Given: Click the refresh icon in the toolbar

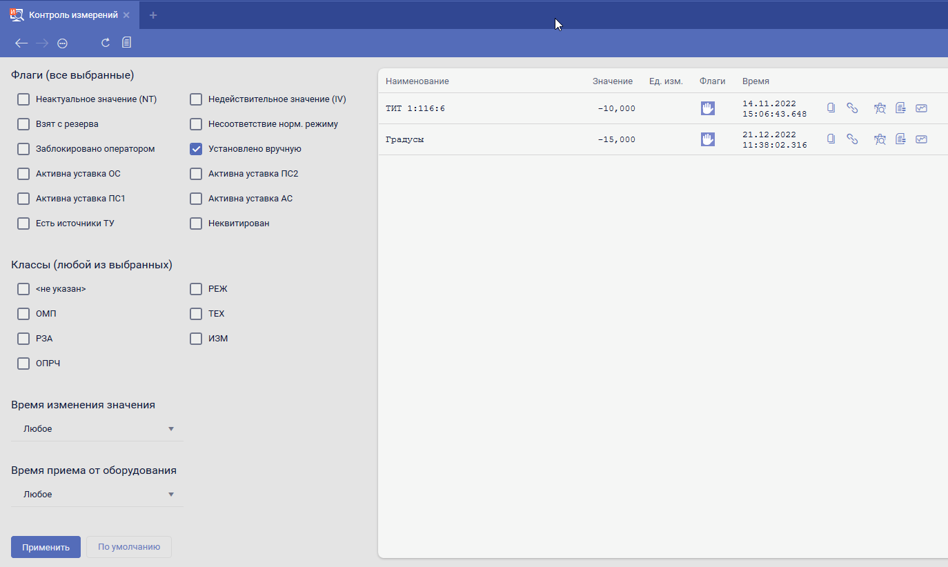Looking at the screenshot, I should 106,43.
